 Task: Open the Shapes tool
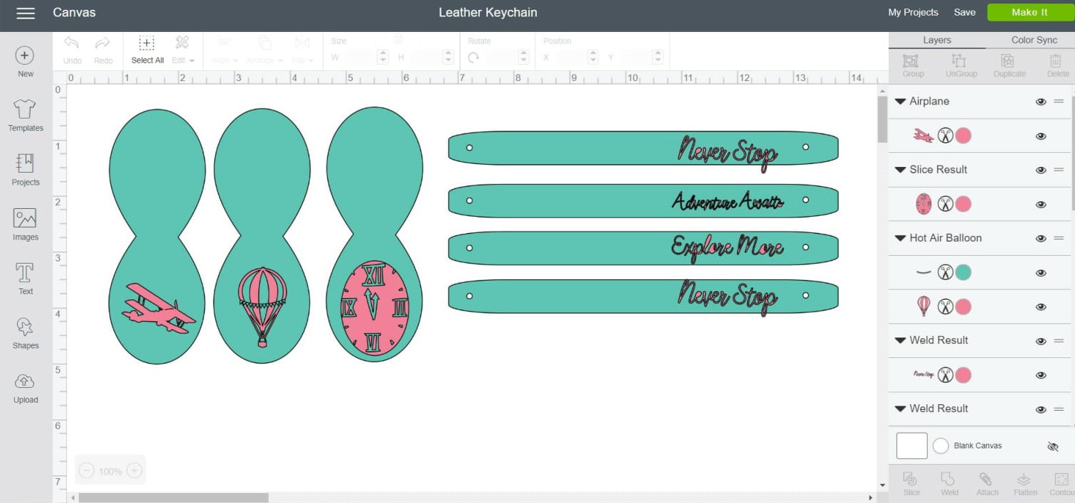(25, 332)
